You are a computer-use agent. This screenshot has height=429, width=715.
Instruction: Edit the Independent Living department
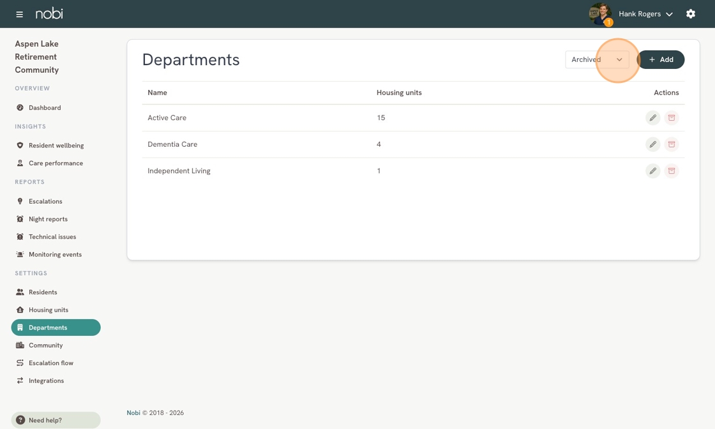point(652,171)
